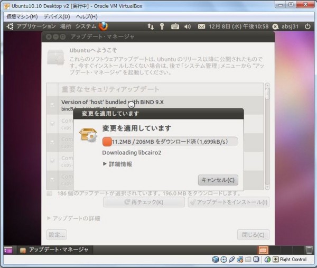Open the デバイス(D) menu

click(57, 16)
